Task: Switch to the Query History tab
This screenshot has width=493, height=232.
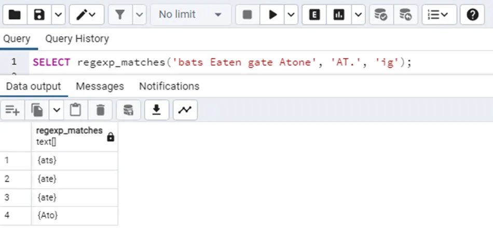Action: 77,39
